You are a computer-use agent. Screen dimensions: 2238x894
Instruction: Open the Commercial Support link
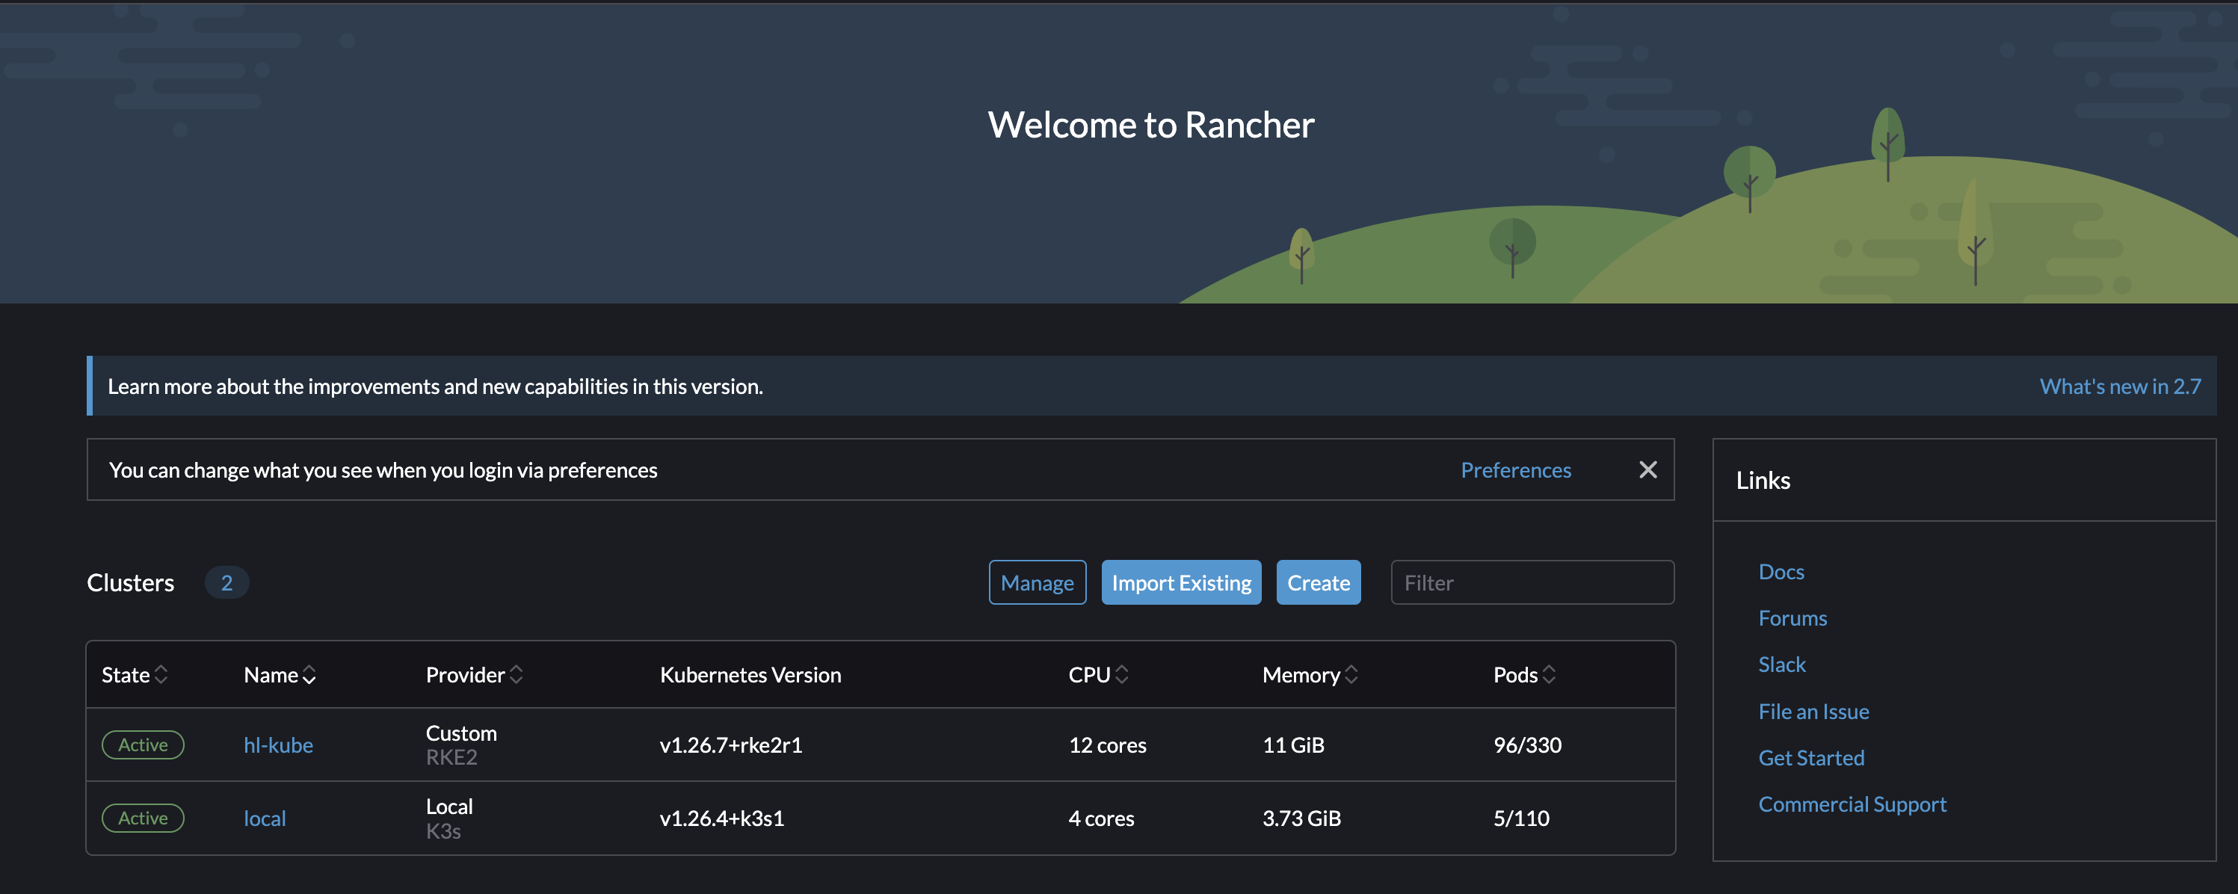click(x=1852, y=804)
